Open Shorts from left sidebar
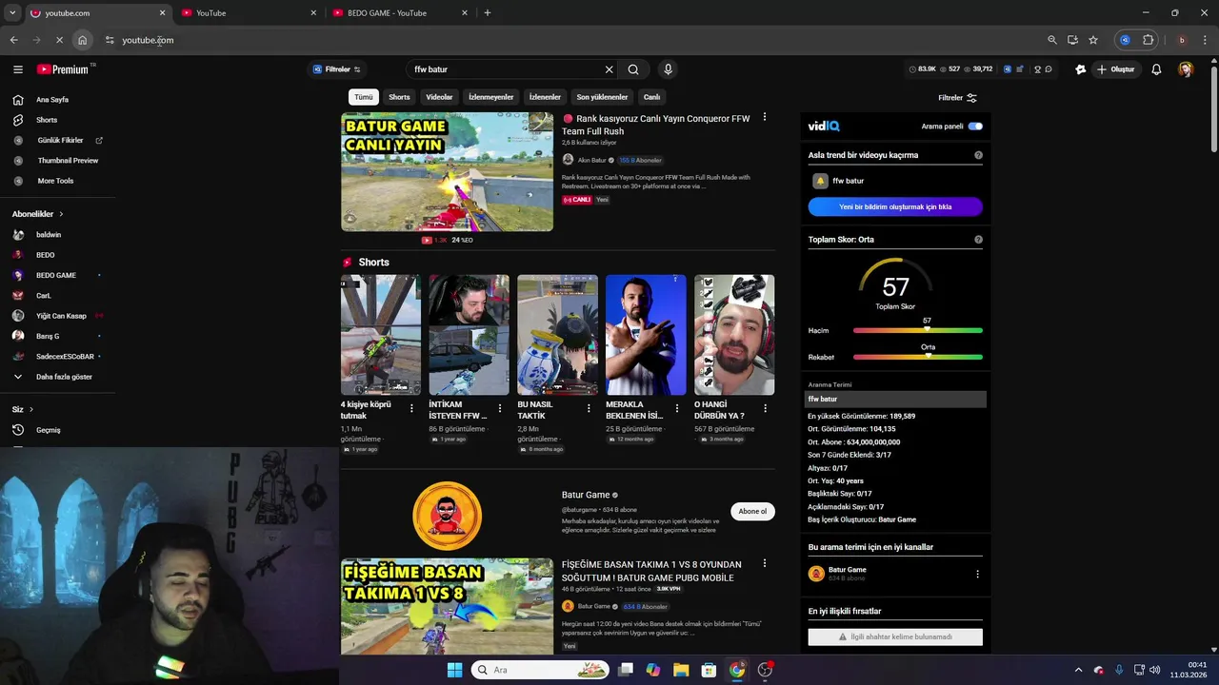This screenshot has width=1219, height=685. [x=47, y=120]
